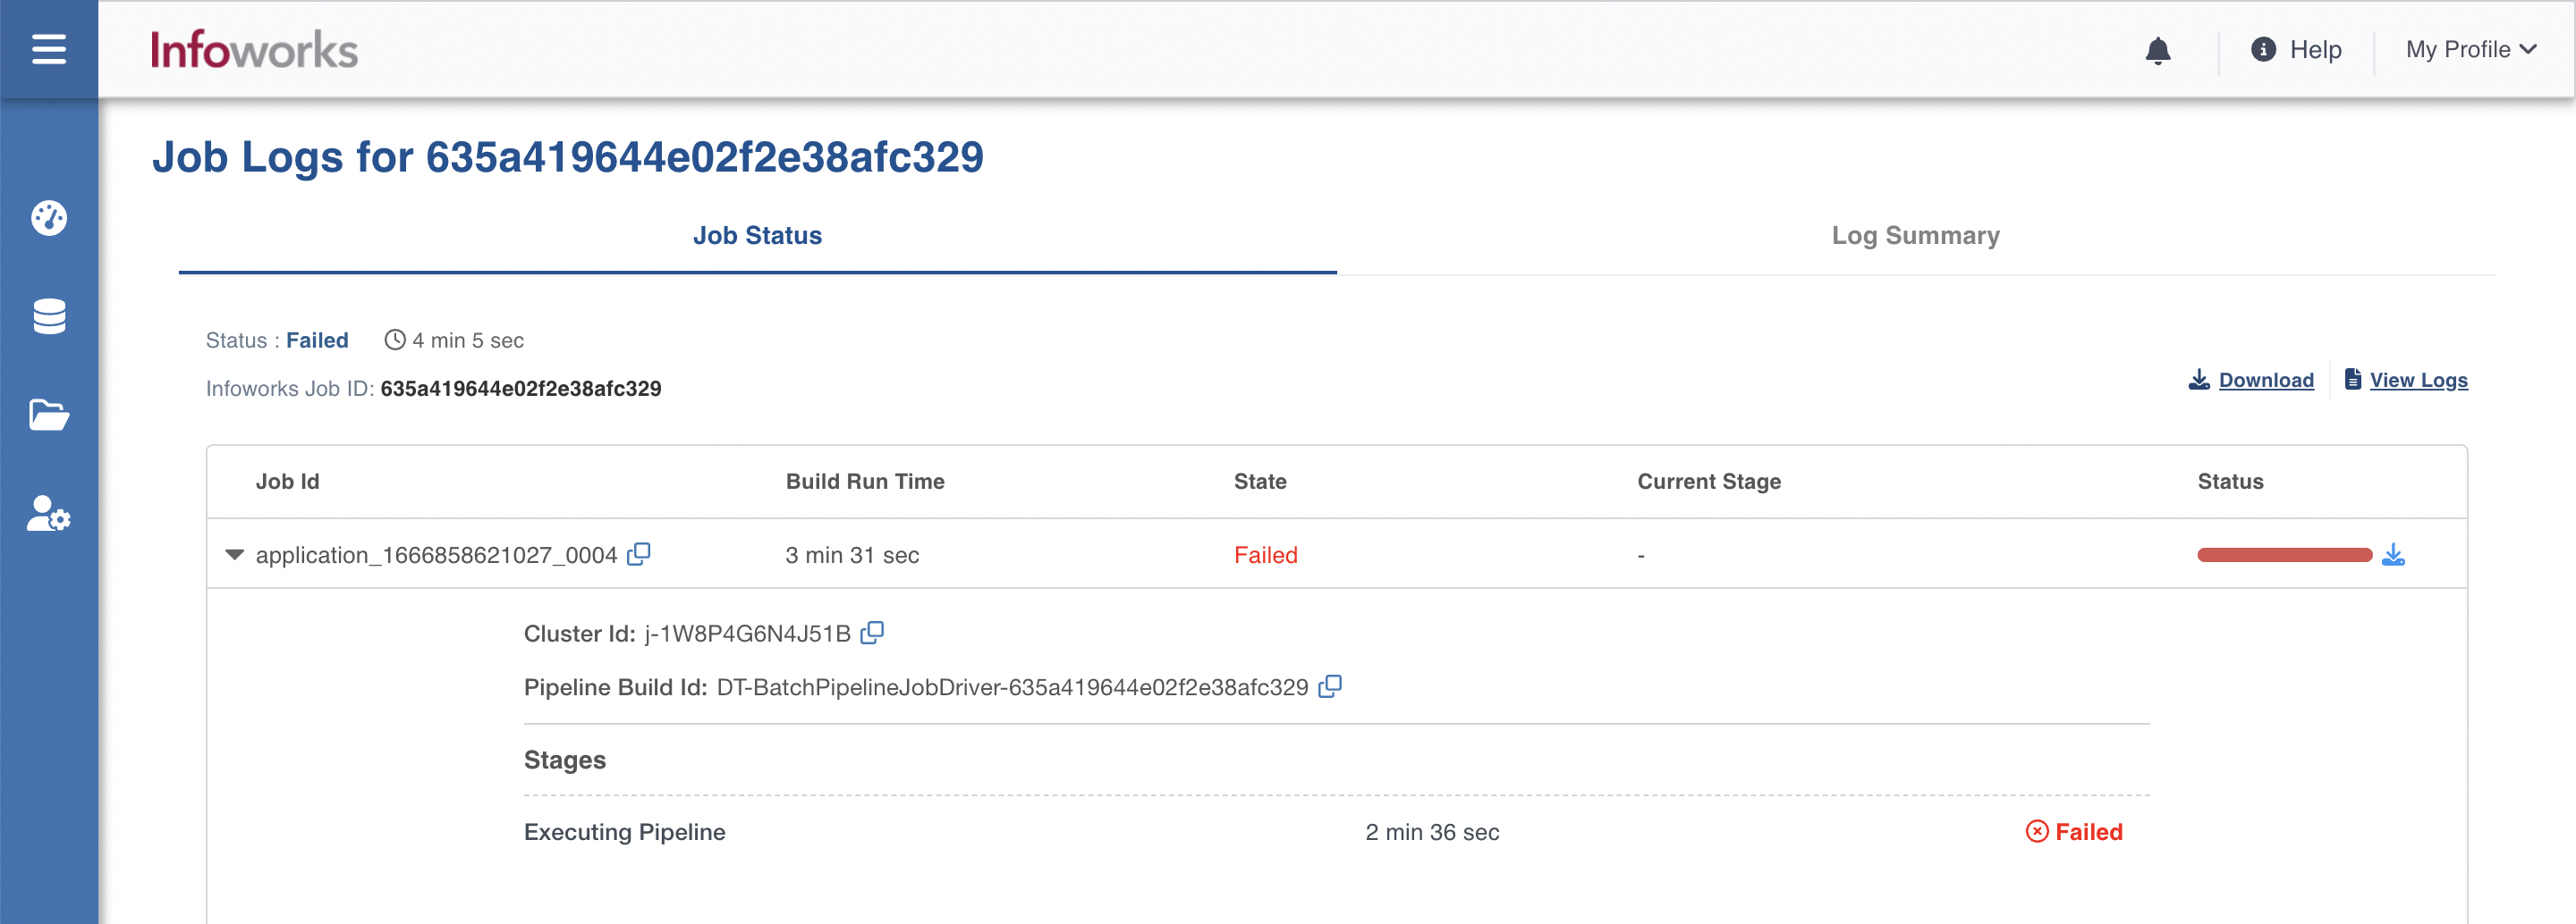Copy the Cluster Id value
This screenshot has height=924, width=2576.
(x=872, y=634)
